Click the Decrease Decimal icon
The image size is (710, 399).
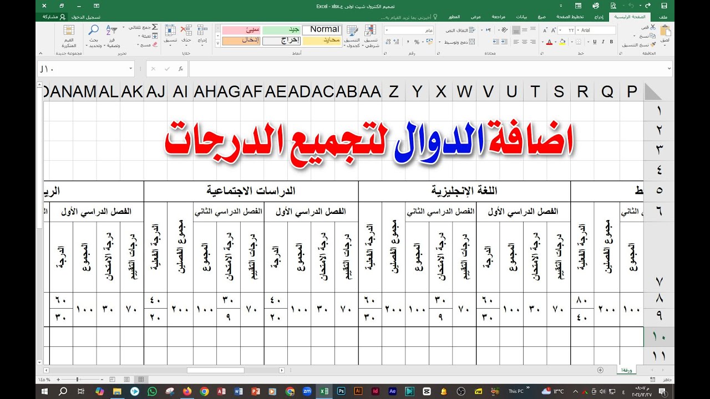[388, 42]
